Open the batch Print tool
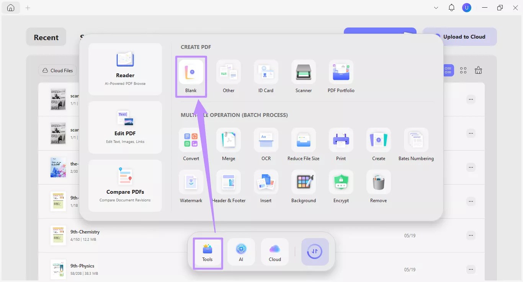This screenshot has height=282, width=523. (341, 144)
